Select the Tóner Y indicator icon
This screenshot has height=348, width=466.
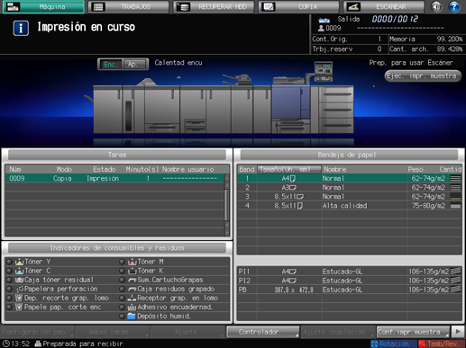20,262
